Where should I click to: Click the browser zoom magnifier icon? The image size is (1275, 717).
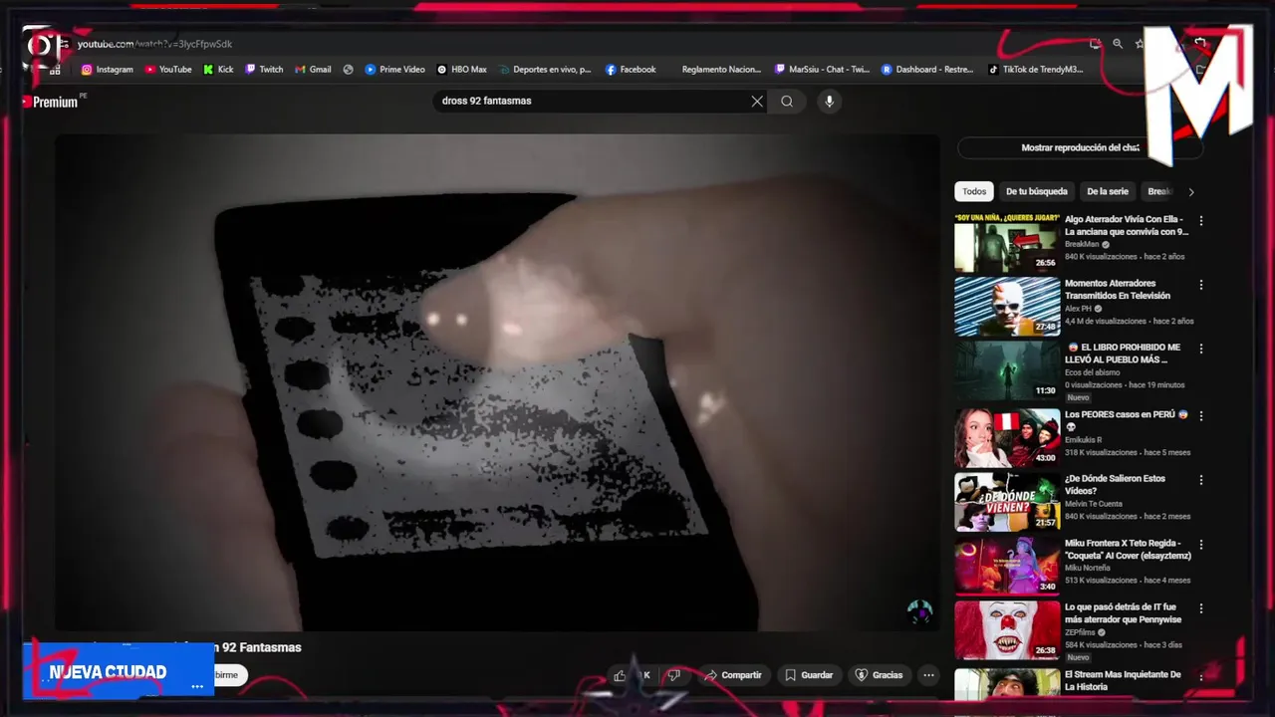tap(1118, 44)
